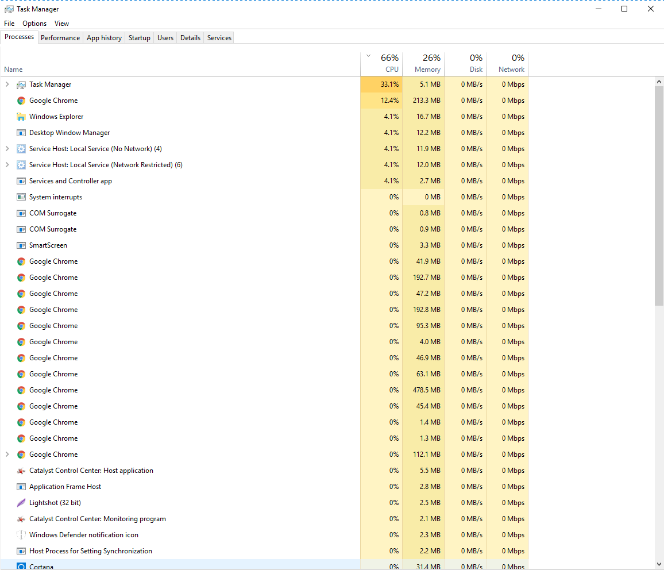
Task: Open the View menu
Action: pos(62,24)
